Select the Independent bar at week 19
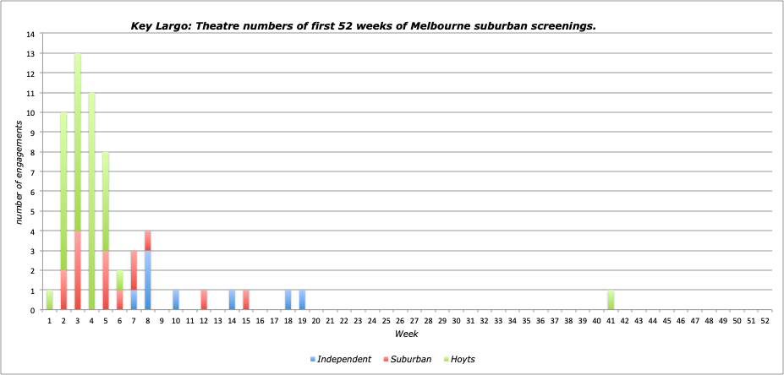The width and height of the screenshot is (784, 375). coord(303,300)
